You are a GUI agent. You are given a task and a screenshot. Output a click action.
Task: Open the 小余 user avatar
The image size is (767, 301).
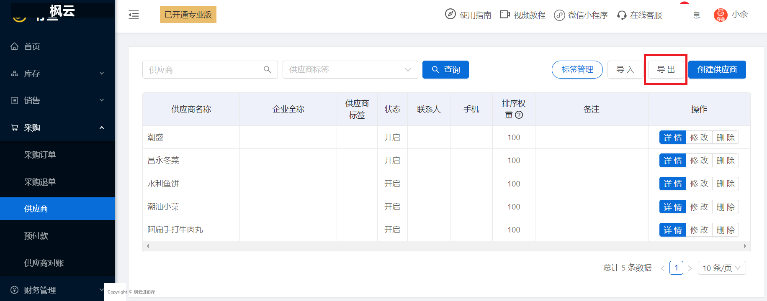click(x=721, y=15)
